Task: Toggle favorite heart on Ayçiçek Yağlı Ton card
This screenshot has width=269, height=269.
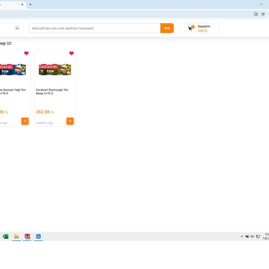Action: point(26,53)
